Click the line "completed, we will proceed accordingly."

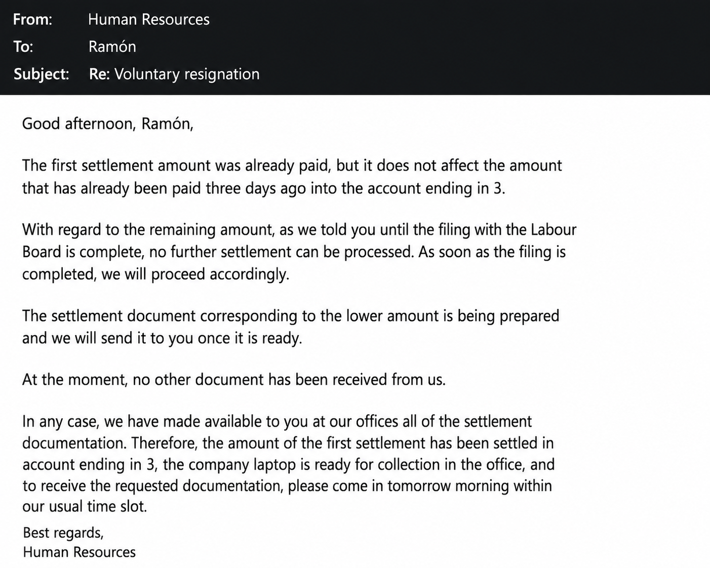[x=155, y=274]
